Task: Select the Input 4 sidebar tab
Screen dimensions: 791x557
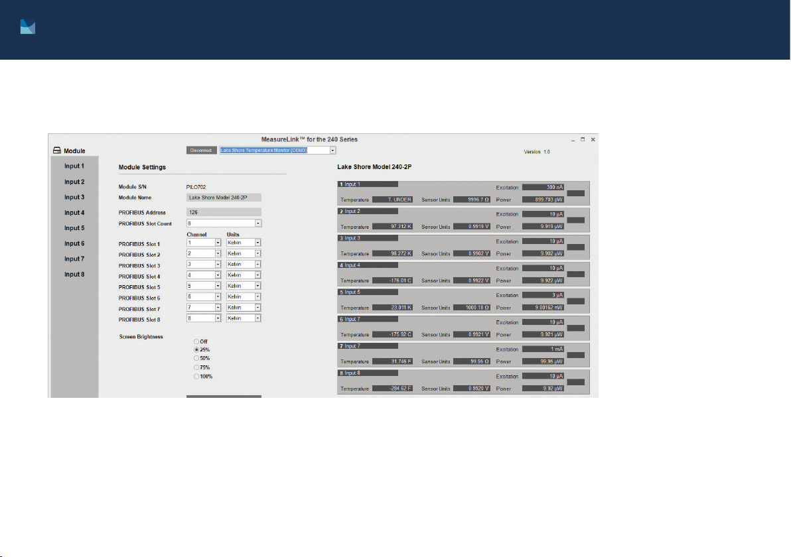Action: (74, 213)
